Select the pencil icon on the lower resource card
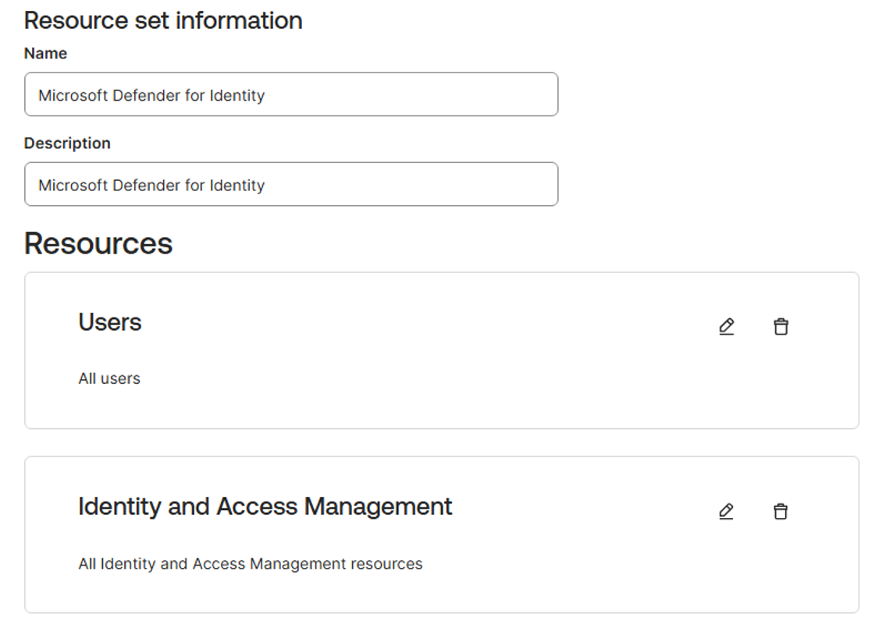 [x=726, y=512]
